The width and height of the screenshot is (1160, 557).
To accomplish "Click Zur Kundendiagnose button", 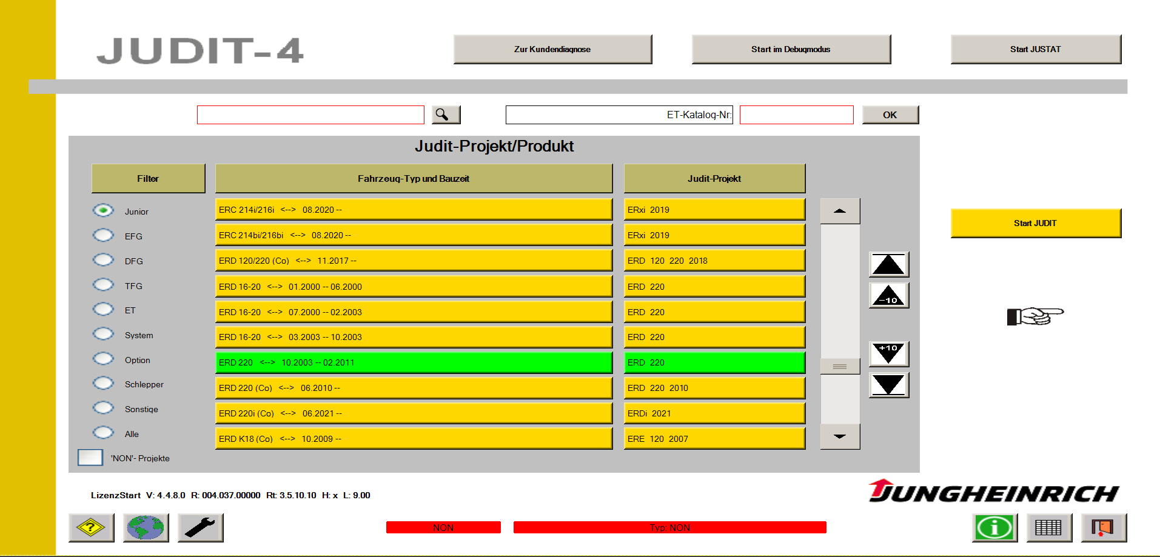I will (552, 49).
